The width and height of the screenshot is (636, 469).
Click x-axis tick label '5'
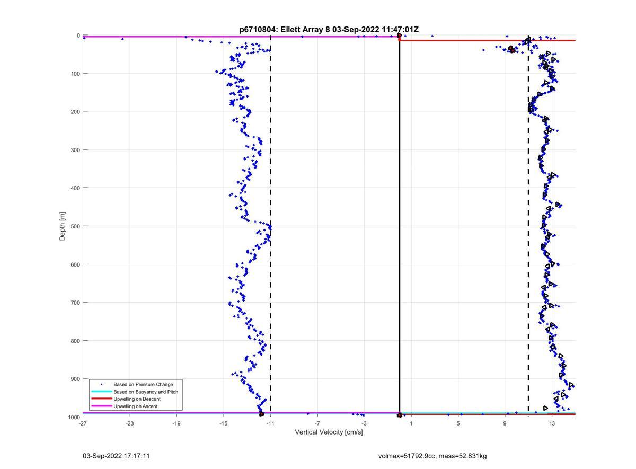(x=458, y=423)
